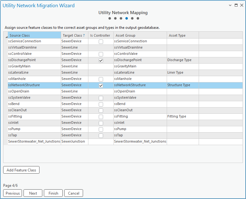Open Discharge Type asset type cell
Screen dimensions: 246x199
[183, 60]
